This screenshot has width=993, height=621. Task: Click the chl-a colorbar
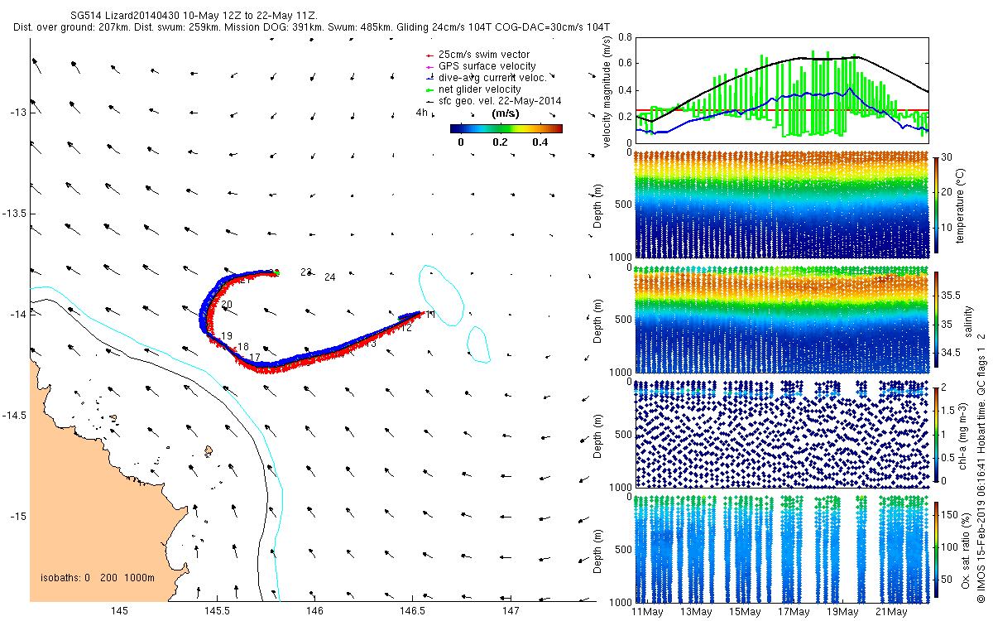[937, 434]
